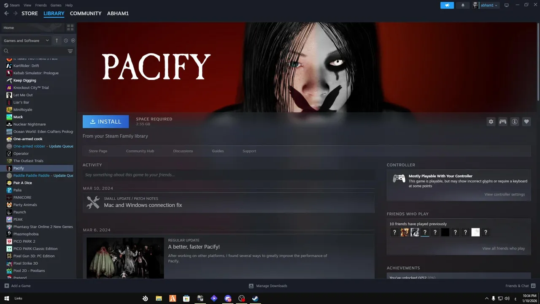Open the collections grid view icon
This screenshot has width=540, height=304.
tap(70, 27)
